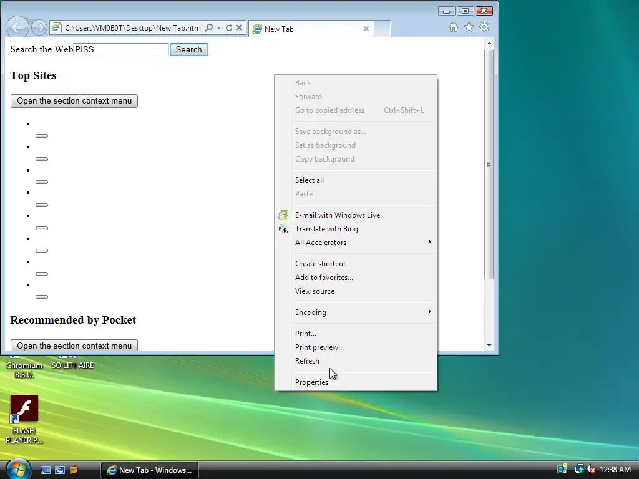Image resolution: width=639 pixels, height=479 pixels.
Task: Choose Add to favorites...
Action: point(356,278)
